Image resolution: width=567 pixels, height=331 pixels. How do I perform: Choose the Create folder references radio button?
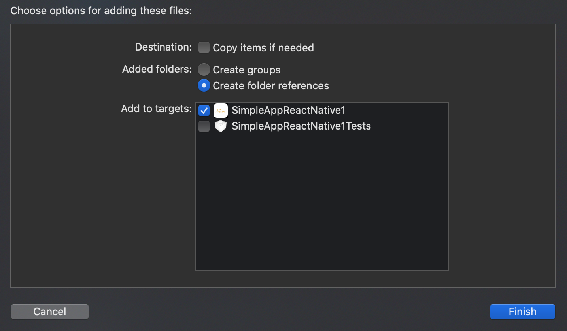pos(204,86)
